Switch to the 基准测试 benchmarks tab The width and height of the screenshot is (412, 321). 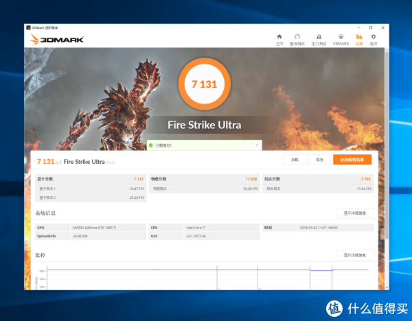(x=297, y=40)
